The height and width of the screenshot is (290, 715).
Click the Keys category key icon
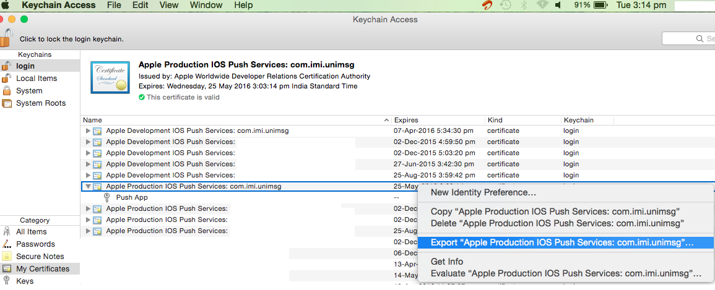[6, 281]
